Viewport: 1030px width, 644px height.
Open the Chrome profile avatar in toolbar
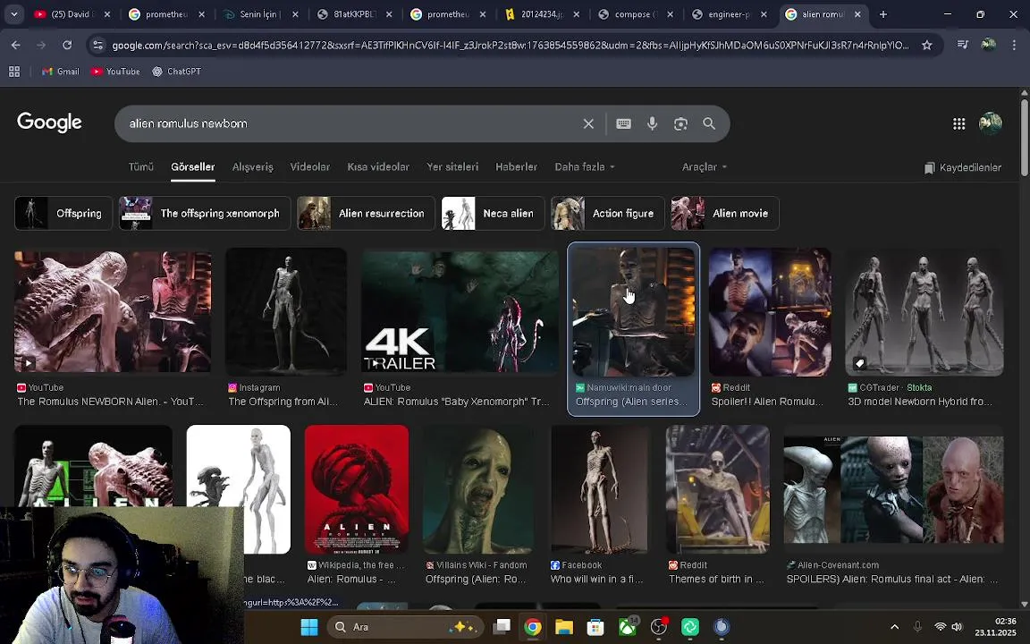(988, 45)
